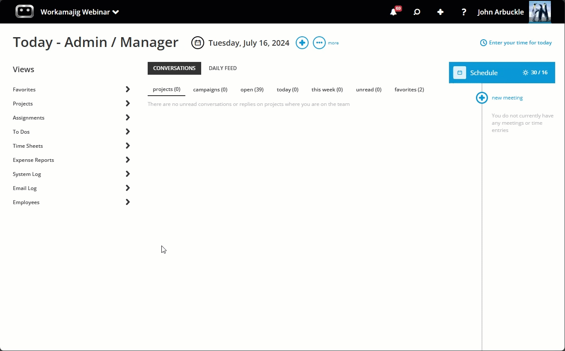
Task: Open the help question mark icon
Action: tap(464, 12)
